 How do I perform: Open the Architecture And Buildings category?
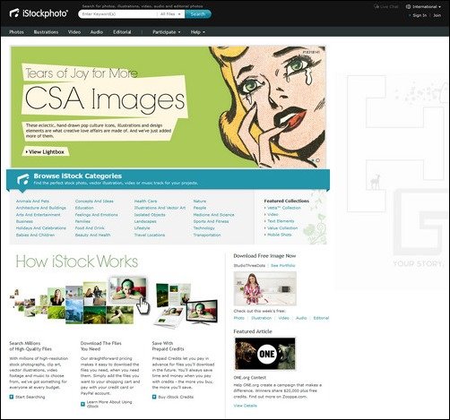(x=41, y=208)
